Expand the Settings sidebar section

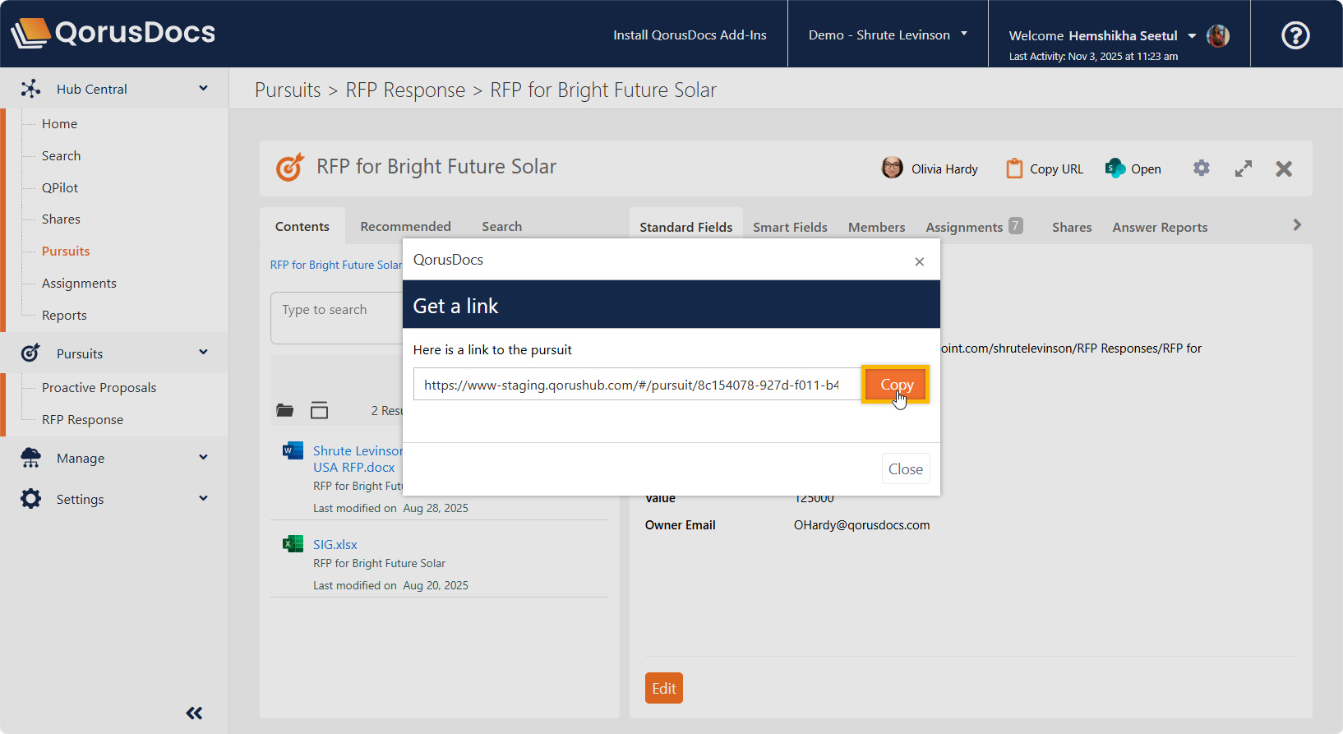(203, 499)
